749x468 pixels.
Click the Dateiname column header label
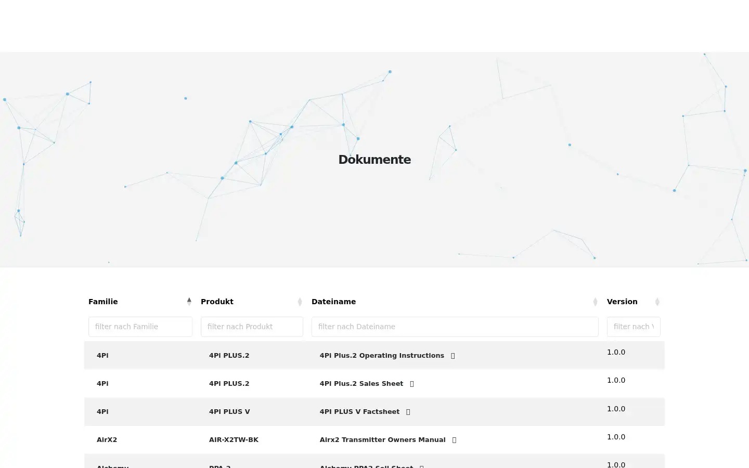coord(333,302)
